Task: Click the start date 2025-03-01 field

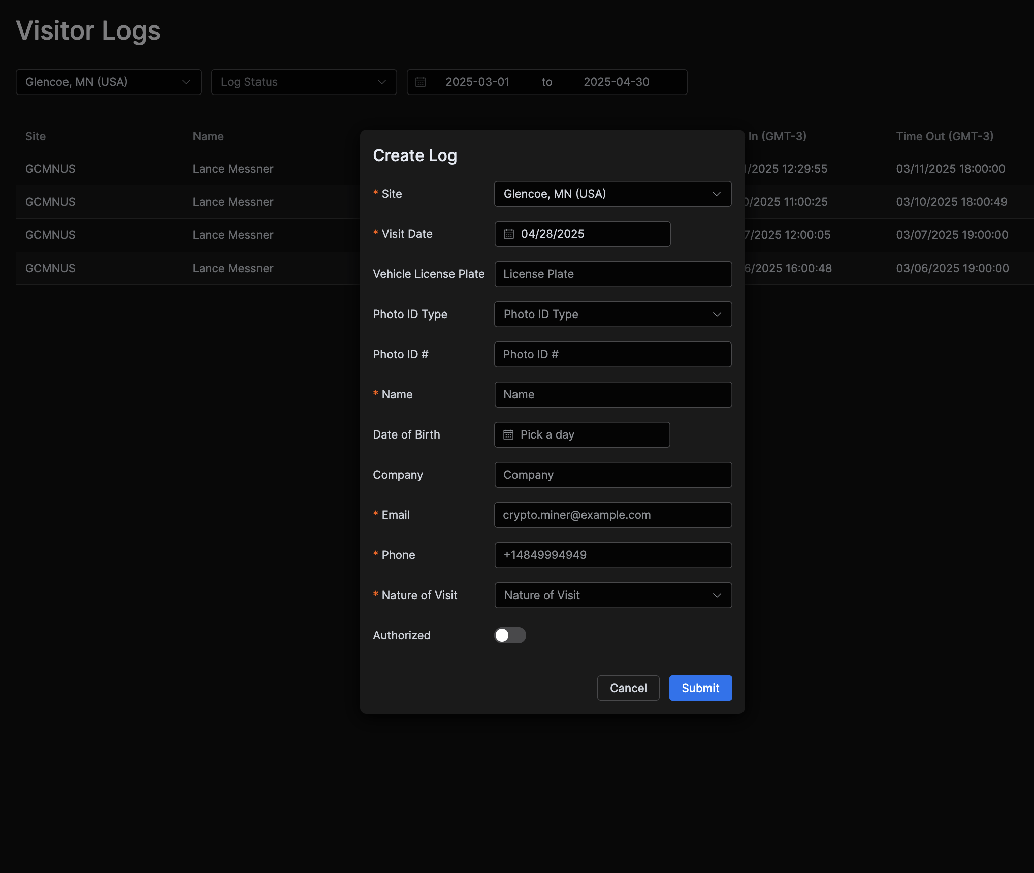Action: click(478, 82)
